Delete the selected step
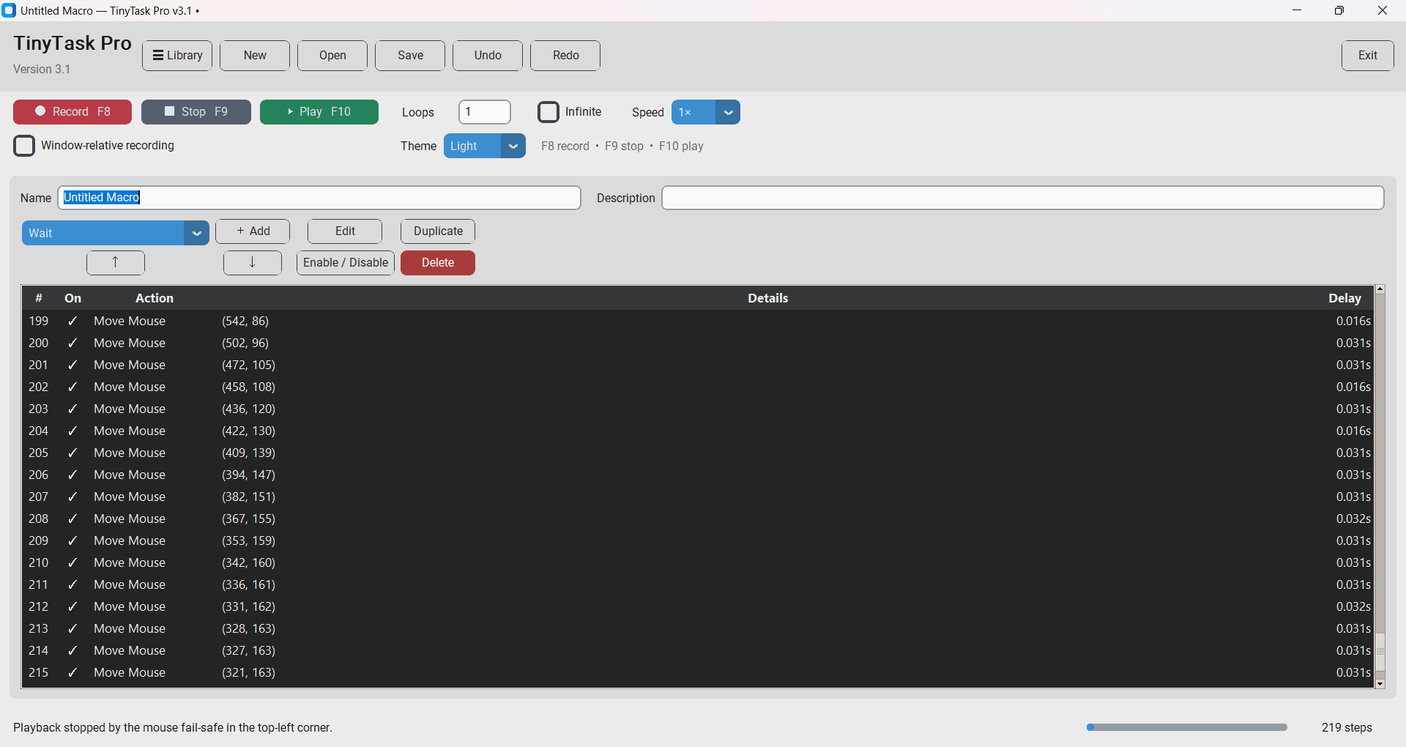The height and width of the screenshot is (747, 1406). 438,263
